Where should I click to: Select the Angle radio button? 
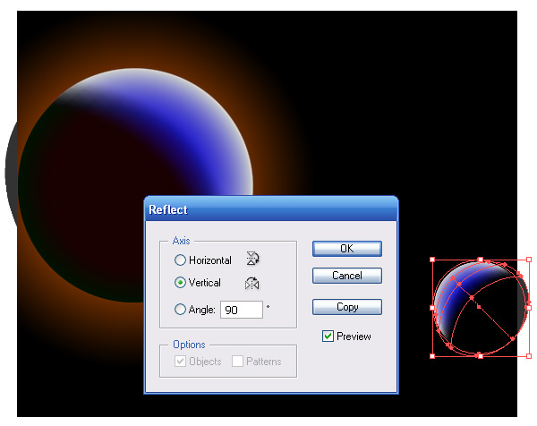180,310
